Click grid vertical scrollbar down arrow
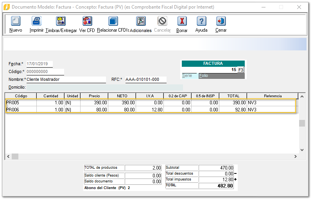This screenshot has width=312, height=200. [x=301, y=150]
